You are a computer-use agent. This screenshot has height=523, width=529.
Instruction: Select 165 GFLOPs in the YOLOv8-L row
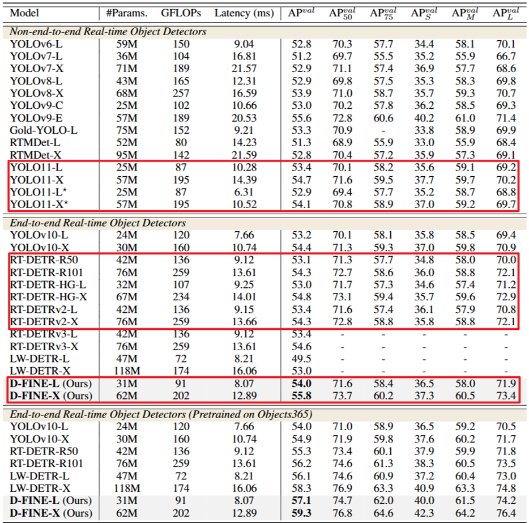[181, 81]
